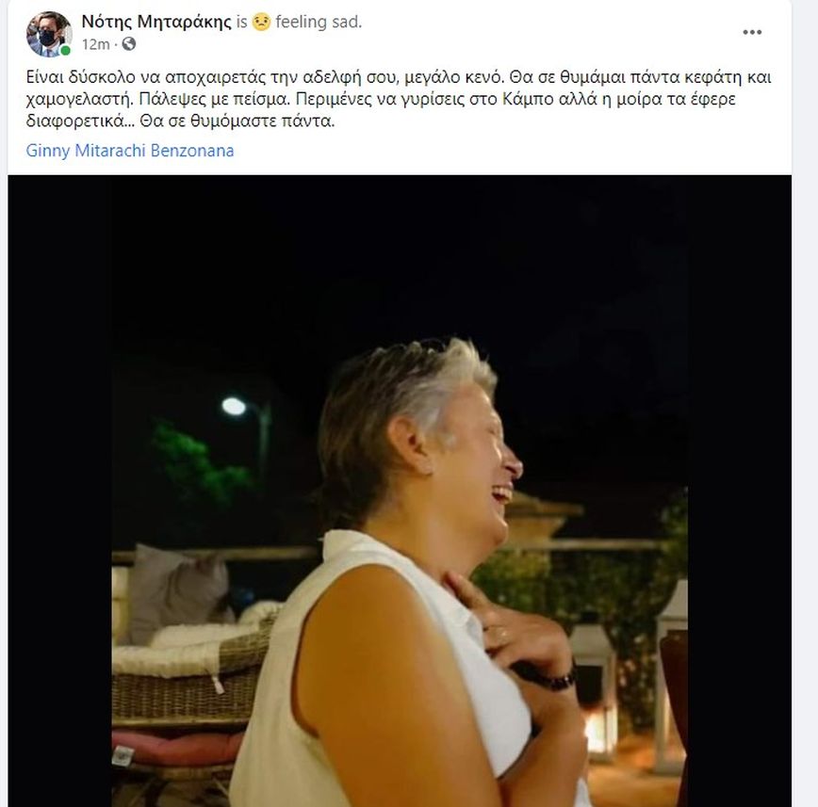Open Νότης Μηταράκης profile from name
818x807 pixels.
point(155,22)
